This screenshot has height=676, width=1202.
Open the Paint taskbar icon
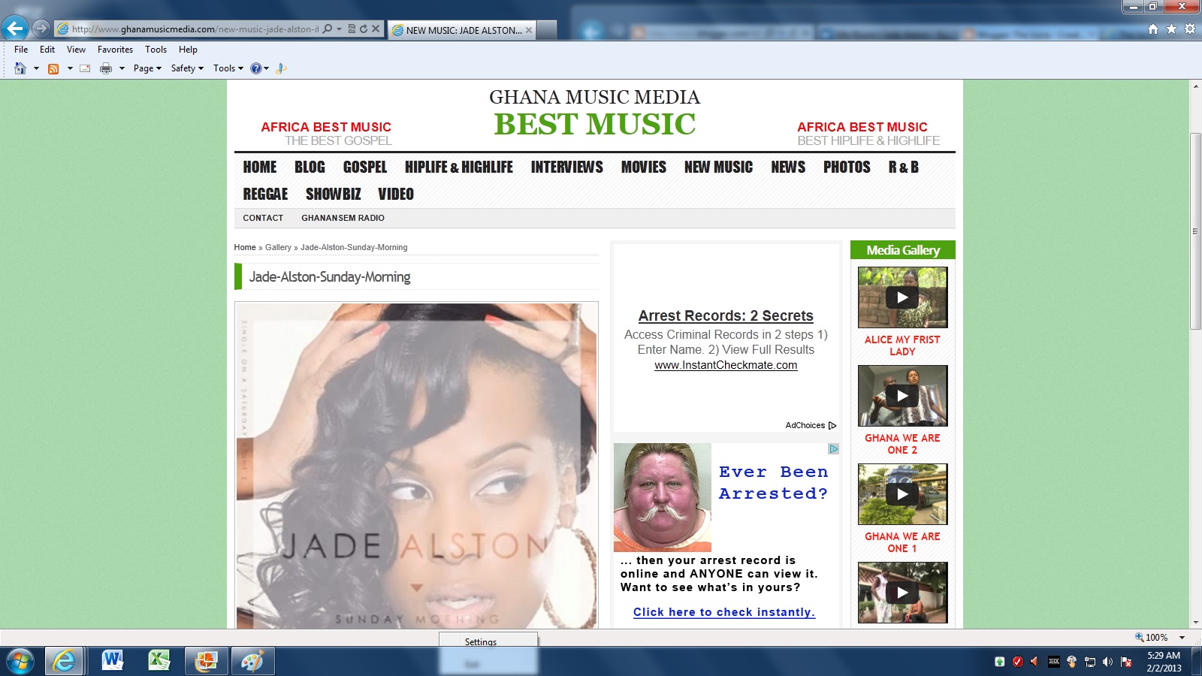[252, 662]
